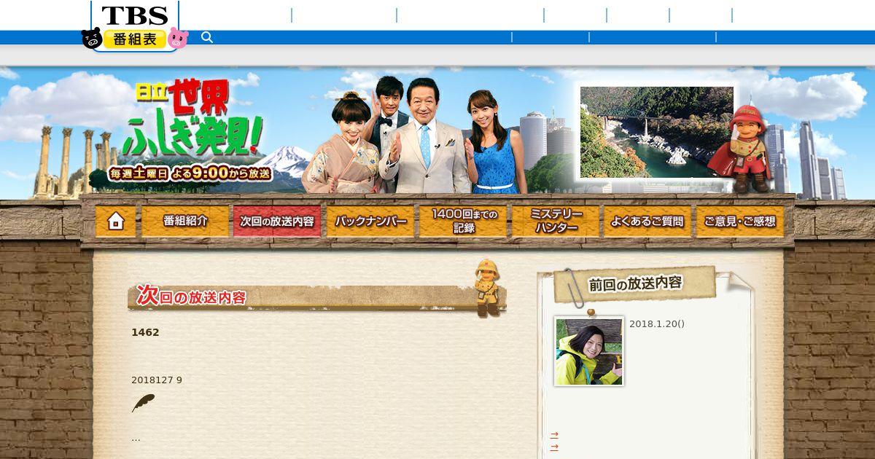Click the 次回の放送内容 section heading
The image size is (875, 459).
(x=191, y=296)
